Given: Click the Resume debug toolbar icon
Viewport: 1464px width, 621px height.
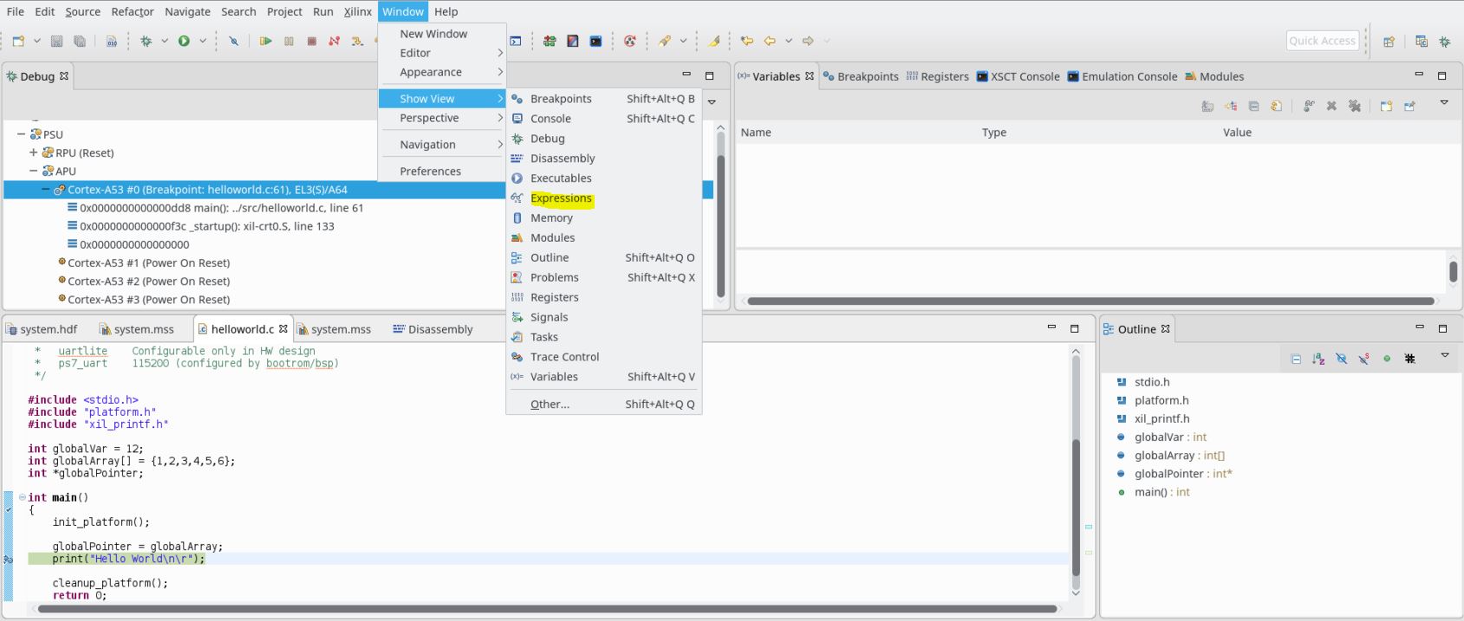Looking at the screenshot, I should coord(265,41).
